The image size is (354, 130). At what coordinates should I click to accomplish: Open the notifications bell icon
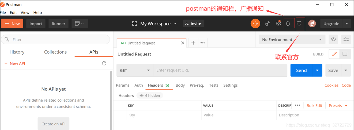288,24
